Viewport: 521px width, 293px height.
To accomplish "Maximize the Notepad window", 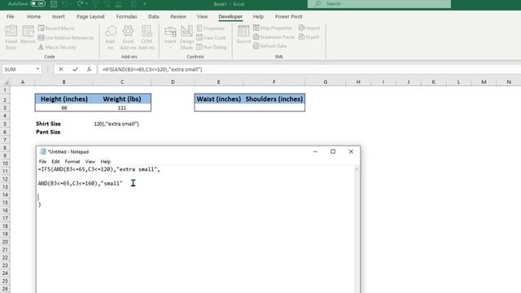I will [333, 151].
